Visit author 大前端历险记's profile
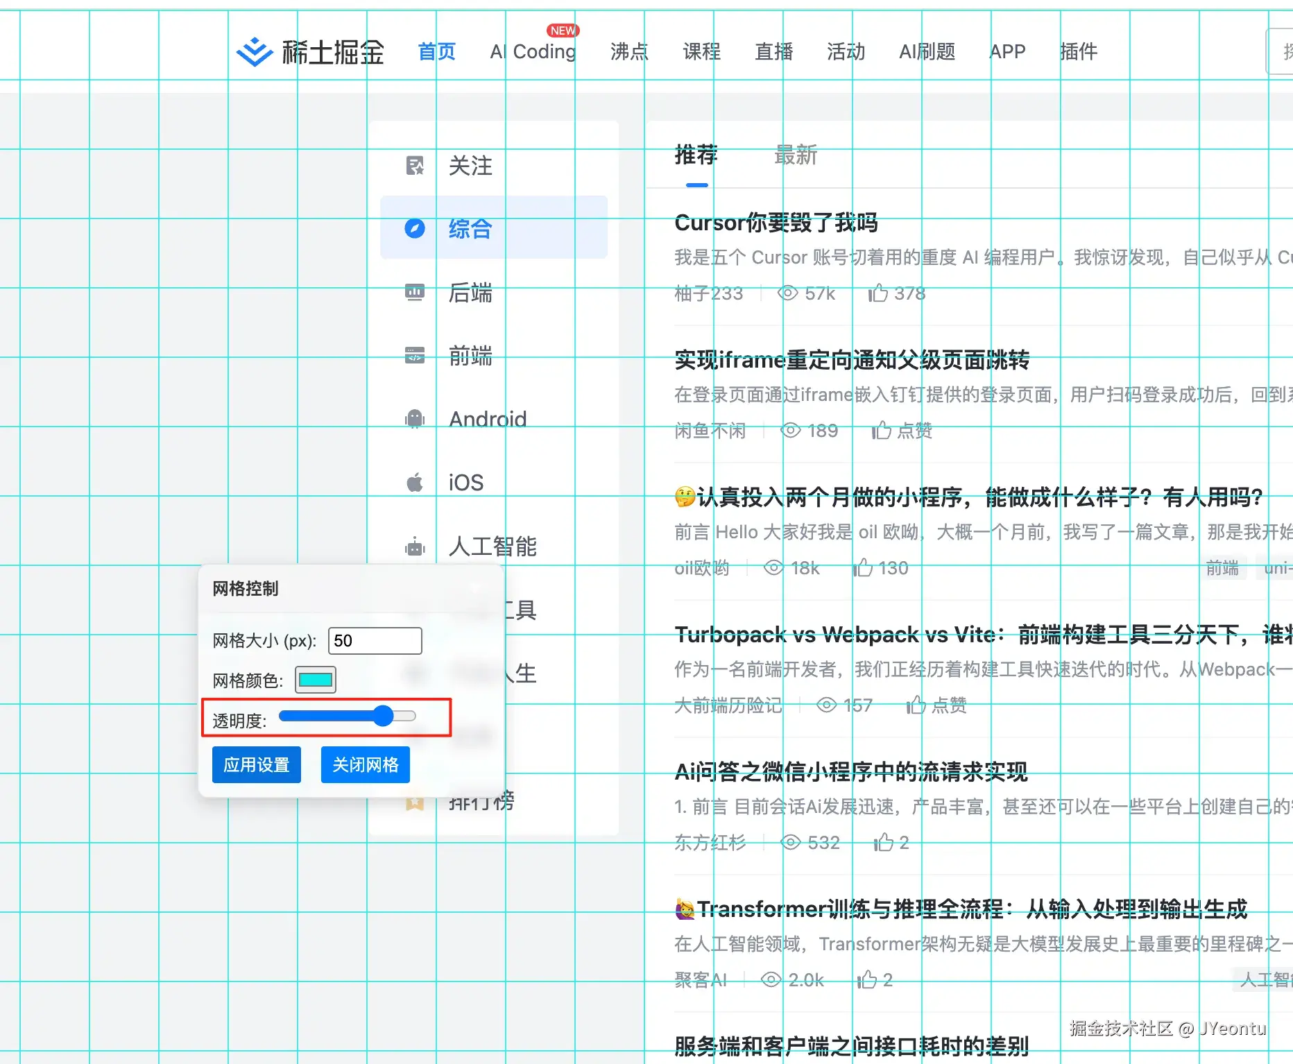This screenshot has width=1293, height=1064. pyautogui.click(x=728, y=705)
